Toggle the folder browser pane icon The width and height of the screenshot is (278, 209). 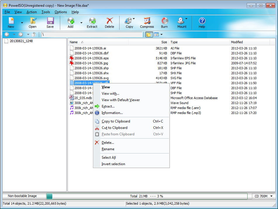(149, 34)
